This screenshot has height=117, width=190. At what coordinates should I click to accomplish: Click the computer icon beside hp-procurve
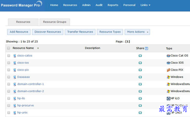(15, 106)
